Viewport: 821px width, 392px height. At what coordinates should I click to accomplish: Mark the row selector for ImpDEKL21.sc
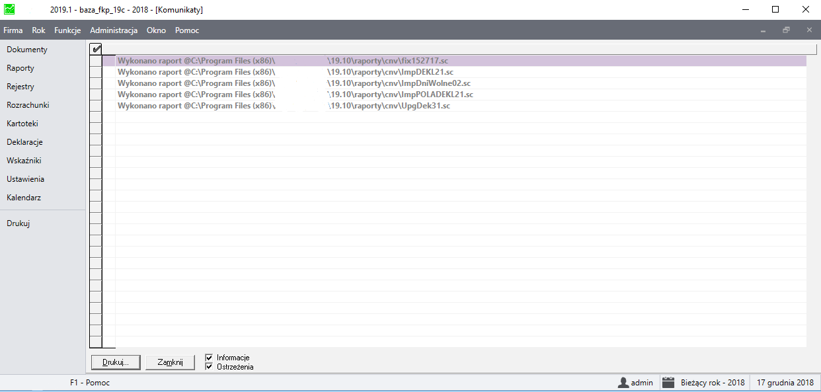[96, 72]
